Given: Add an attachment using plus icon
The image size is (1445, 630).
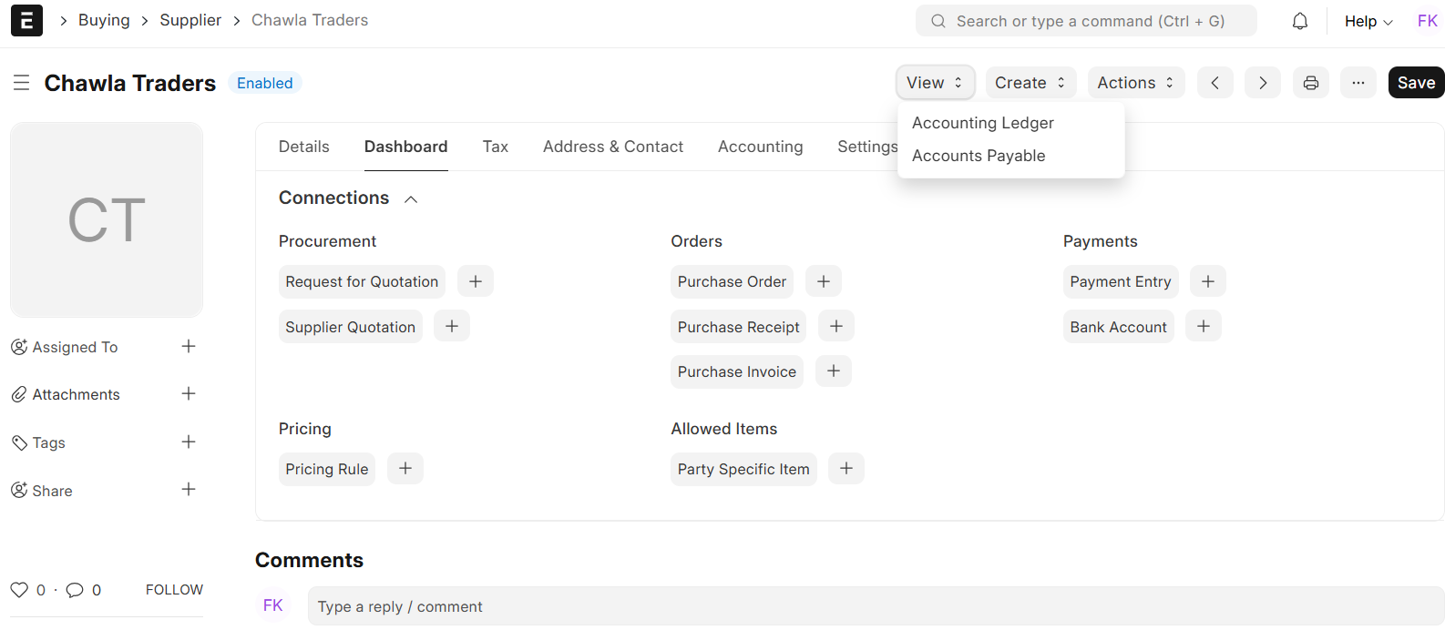Looking at the screenshot, I should tap(189, 394).
